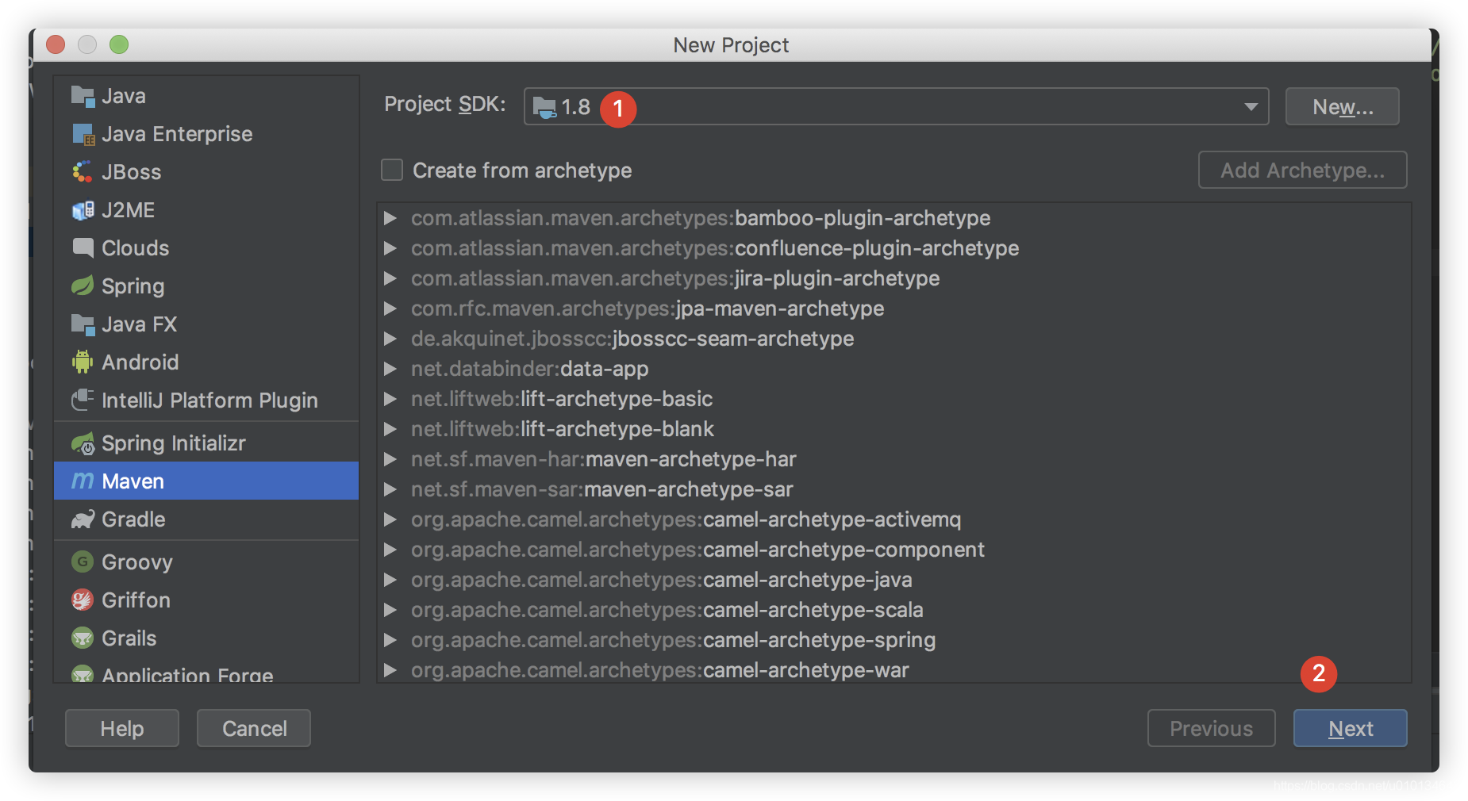Viewport: 1468px width, 801px height.
Task: Click the Java FX folder icon
Action: coord(83,324)
